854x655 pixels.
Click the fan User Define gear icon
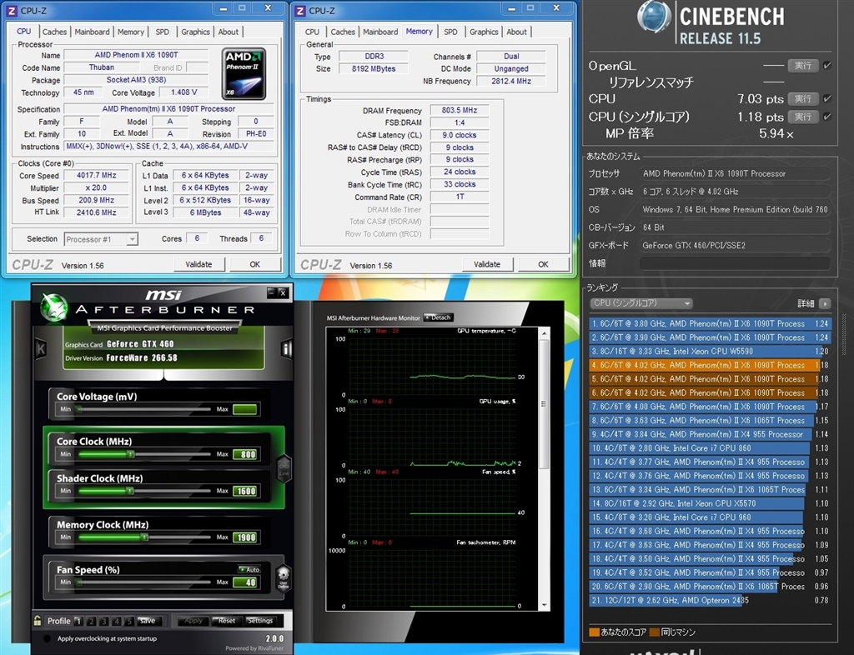pos(284,576)
